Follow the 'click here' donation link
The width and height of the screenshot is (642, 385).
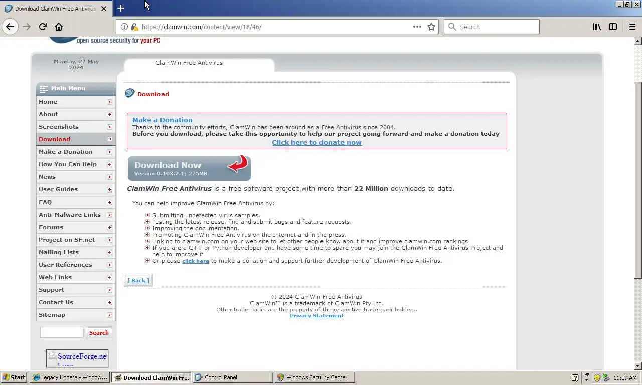click(x=196, y=261)
